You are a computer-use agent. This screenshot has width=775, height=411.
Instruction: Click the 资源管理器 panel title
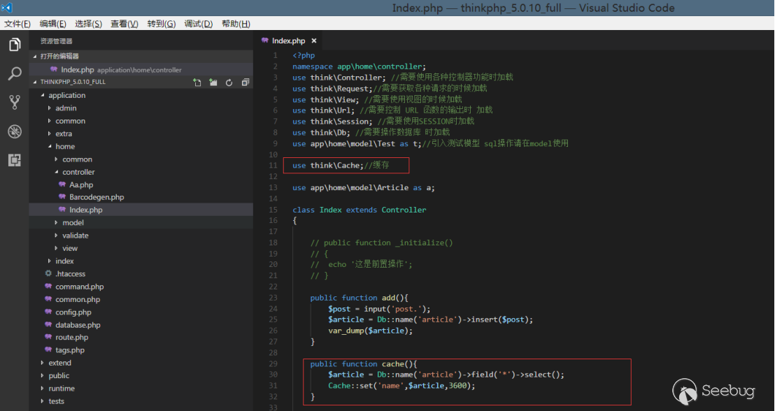57,41
